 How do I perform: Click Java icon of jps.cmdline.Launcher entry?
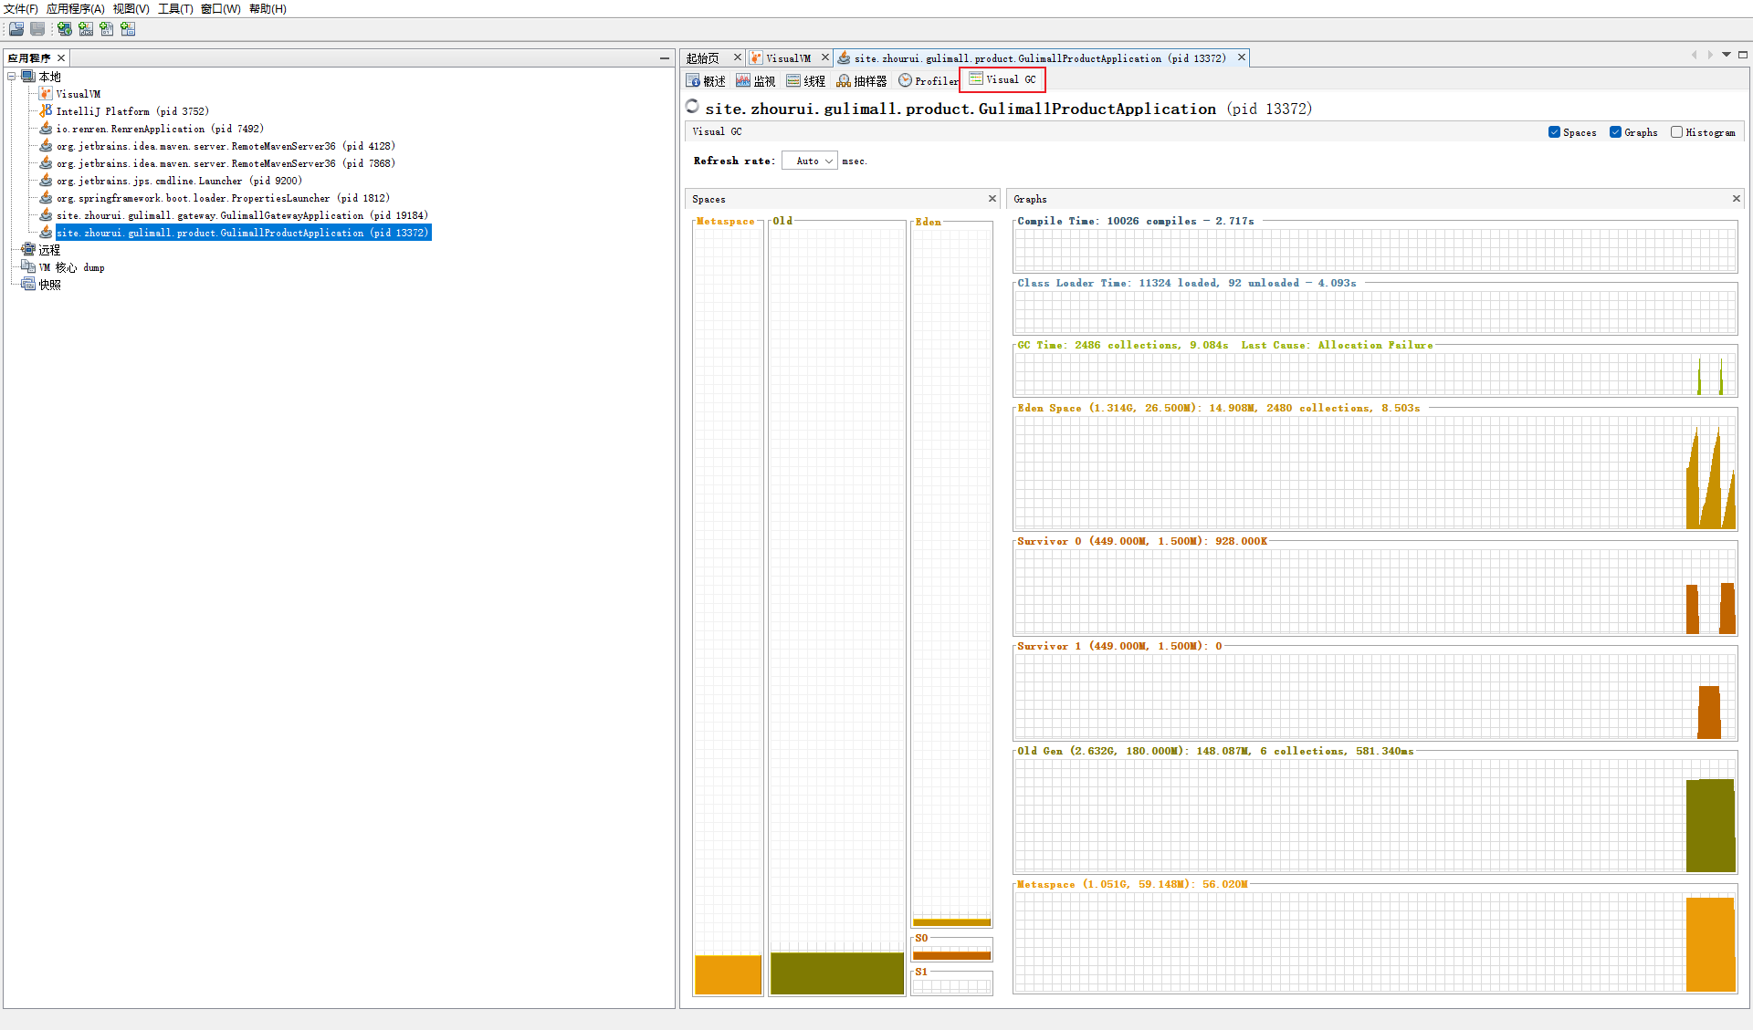[46, 181]
